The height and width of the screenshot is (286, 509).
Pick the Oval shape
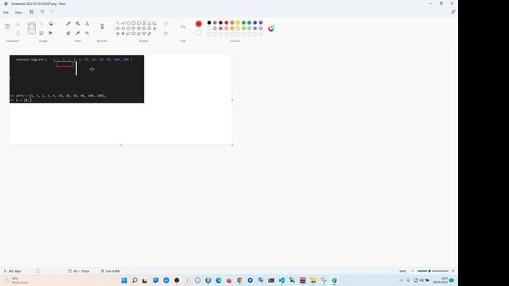pos(128,23)
